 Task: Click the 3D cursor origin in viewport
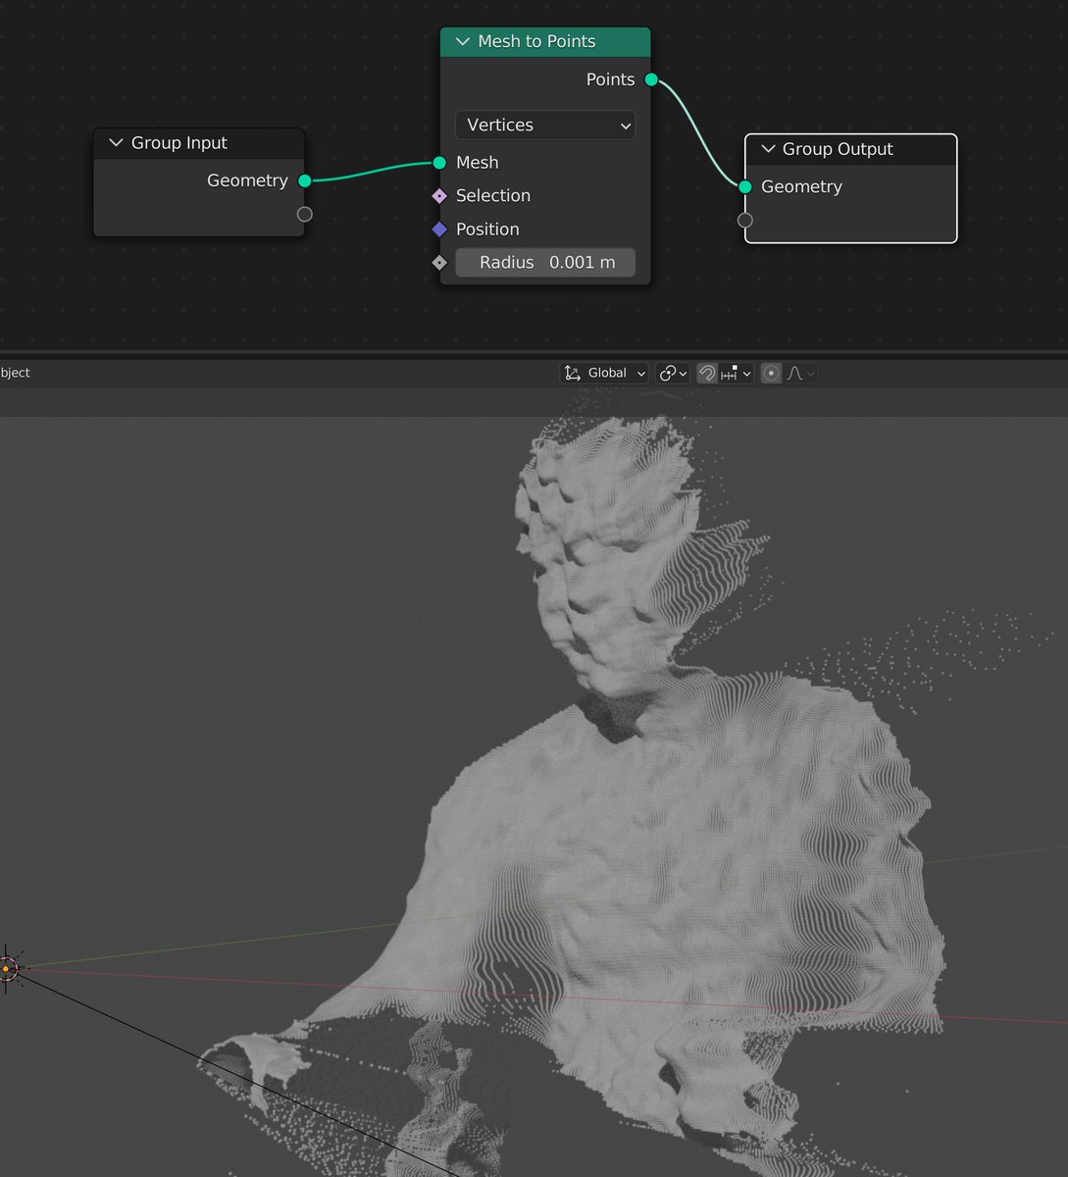click(8, 968)
